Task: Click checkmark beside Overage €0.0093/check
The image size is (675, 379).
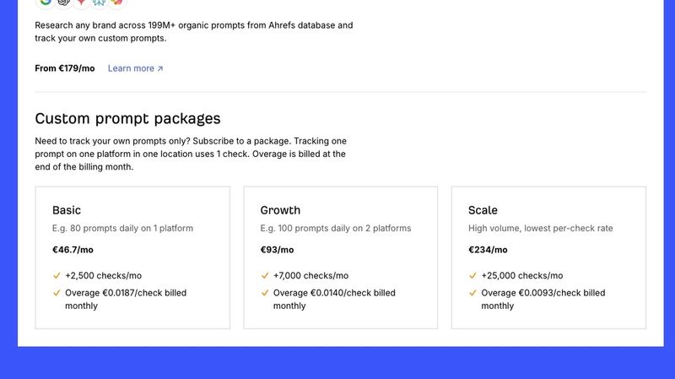Action: click(x=472, y=293)
